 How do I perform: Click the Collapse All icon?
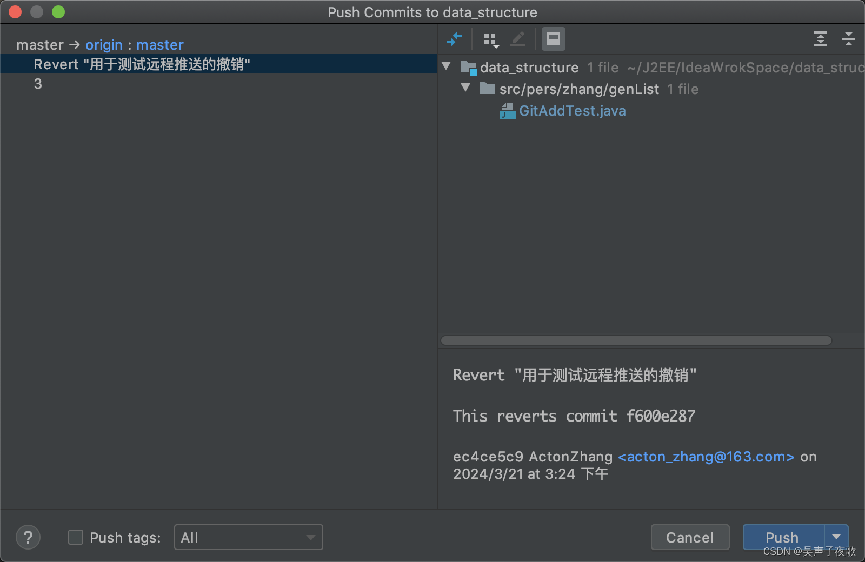pyautogui.click(x=849, y=39)
